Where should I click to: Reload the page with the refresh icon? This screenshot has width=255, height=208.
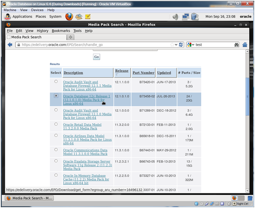(x=181, y=45)
